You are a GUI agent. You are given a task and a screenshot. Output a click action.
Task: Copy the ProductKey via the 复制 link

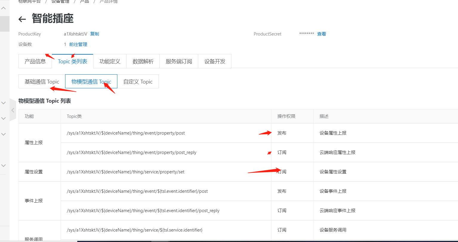(95, 34)
